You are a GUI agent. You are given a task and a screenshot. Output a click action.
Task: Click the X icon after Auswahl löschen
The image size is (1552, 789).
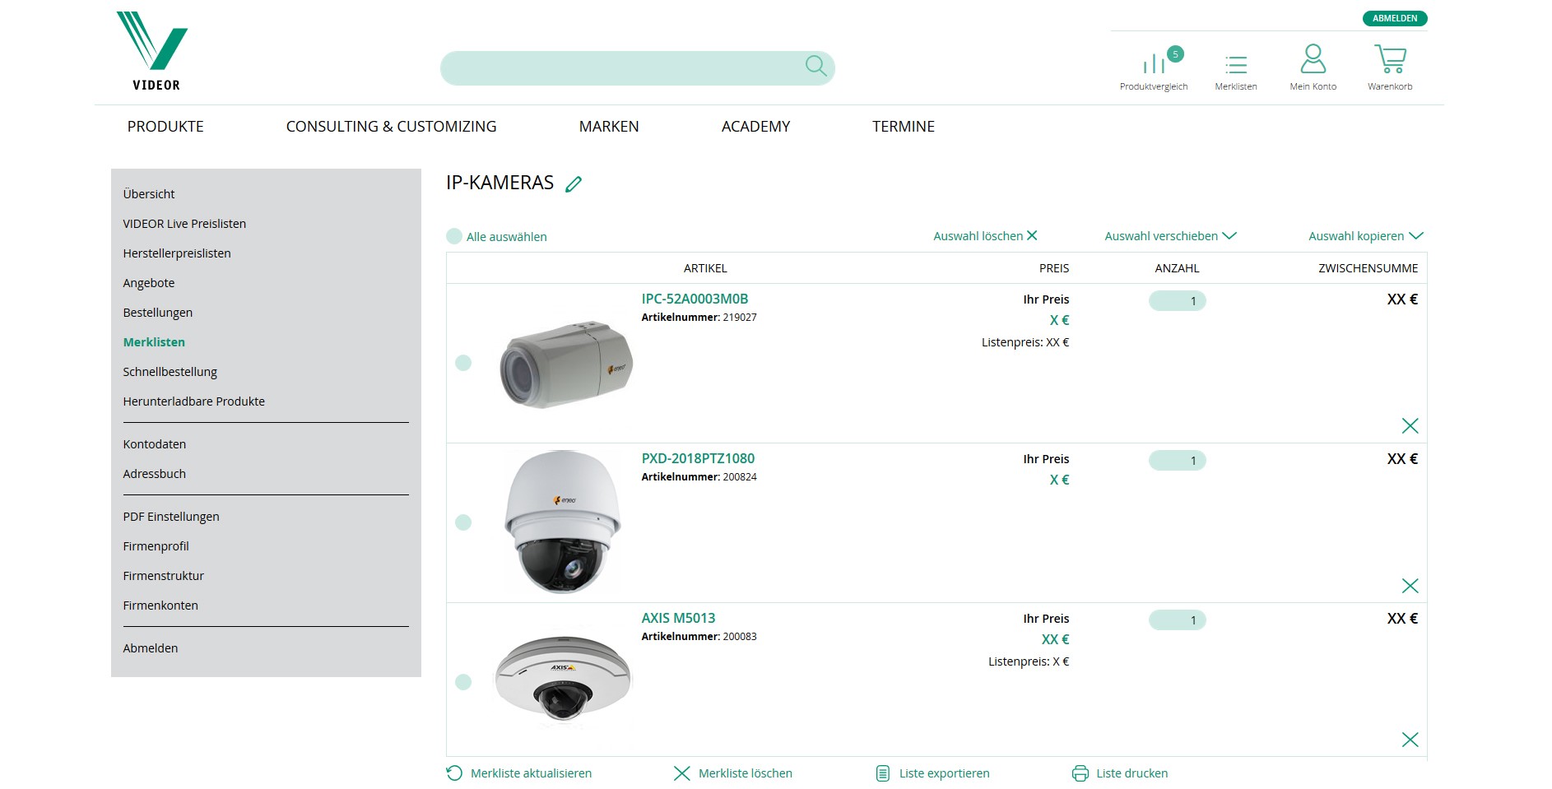pos(1032,235)
